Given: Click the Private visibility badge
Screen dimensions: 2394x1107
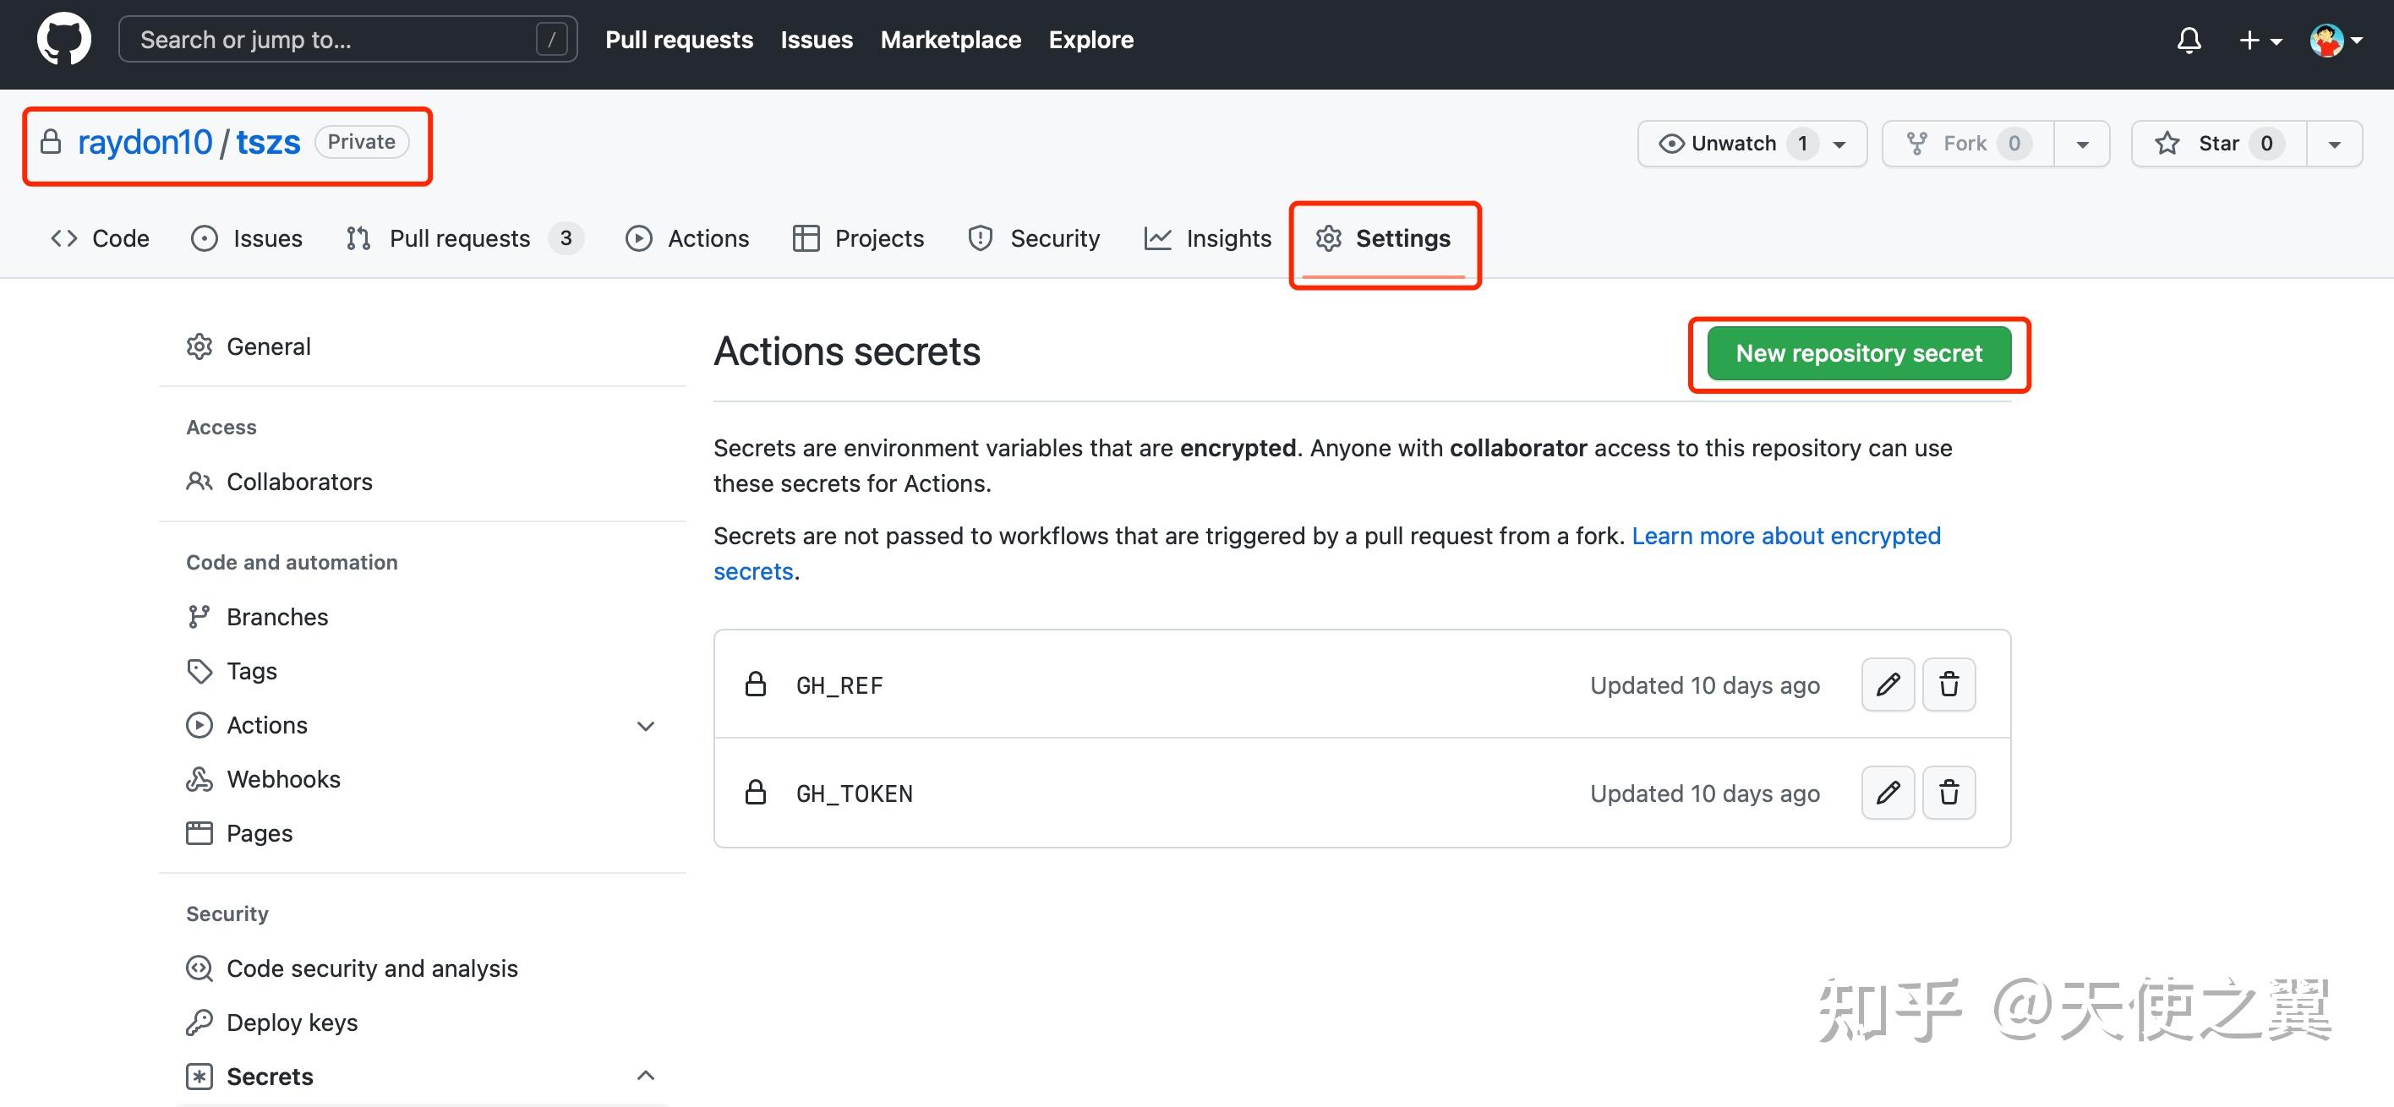Looking at the screenshot, I should tap(362, 141).
